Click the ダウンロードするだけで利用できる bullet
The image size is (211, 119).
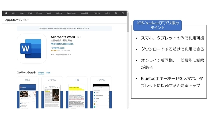(172, 49)
